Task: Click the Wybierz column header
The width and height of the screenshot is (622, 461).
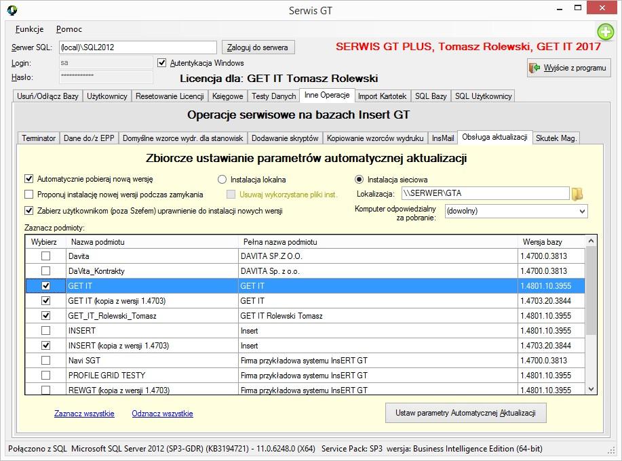Action: tap(45, 242)
